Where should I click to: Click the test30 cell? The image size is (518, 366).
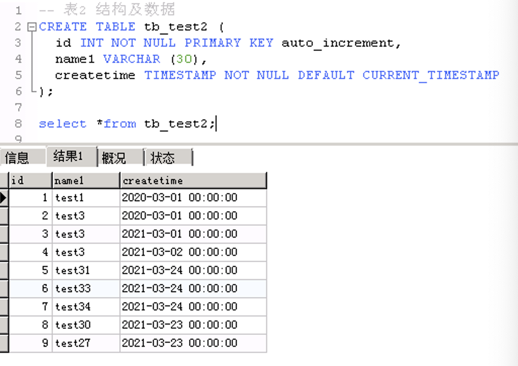point(86,325)
